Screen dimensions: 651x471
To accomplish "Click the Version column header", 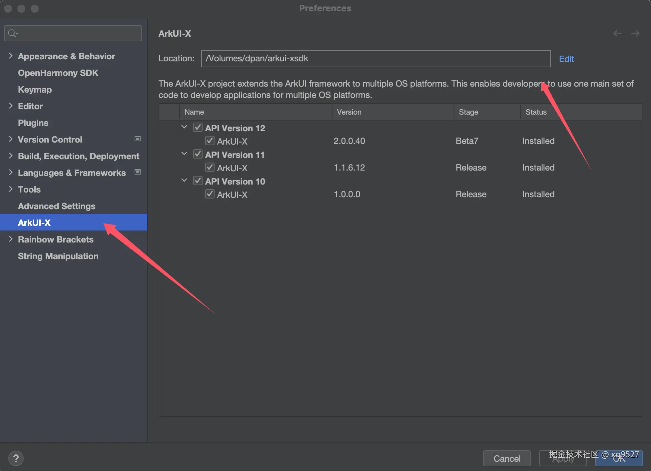I will [349, 112].
